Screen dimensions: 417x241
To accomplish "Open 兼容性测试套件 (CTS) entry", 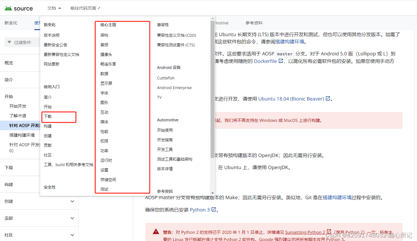I will [176, 45].
